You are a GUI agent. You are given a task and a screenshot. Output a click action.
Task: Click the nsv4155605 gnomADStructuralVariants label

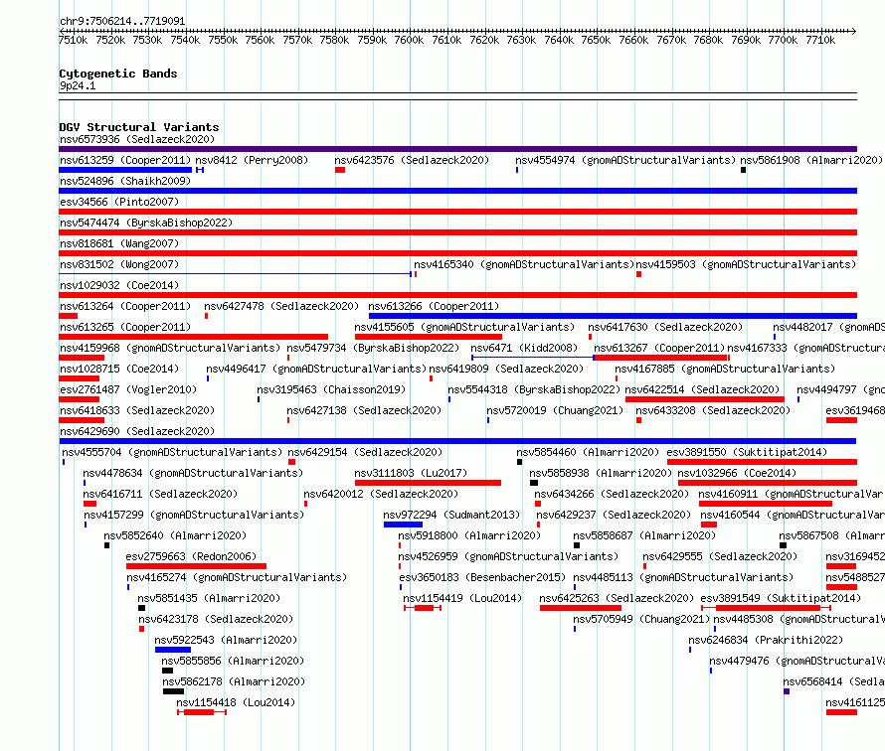click(x=464, y=327)
